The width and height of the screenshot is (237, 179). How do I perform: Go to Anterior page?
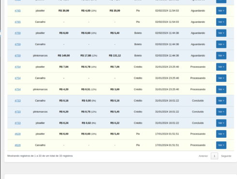click(x=203, y=156)
